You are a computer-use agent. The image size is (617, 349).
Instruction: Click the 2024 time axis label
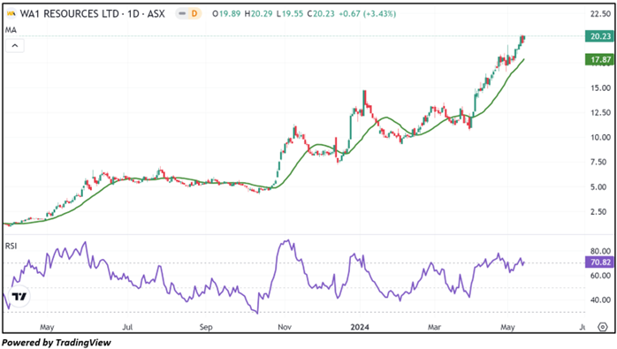360,327
